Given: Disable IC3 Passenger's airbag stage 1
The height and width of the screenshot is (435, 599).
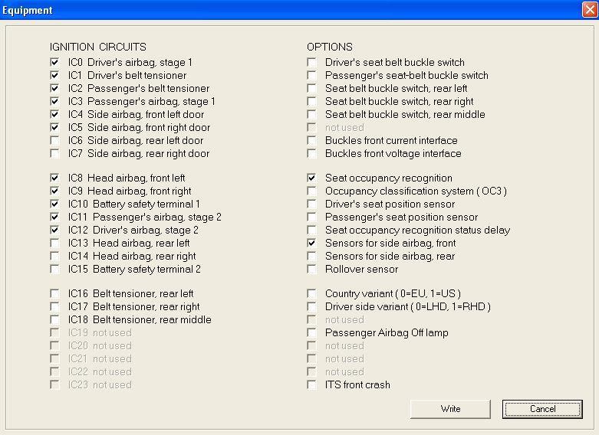Looking at the screenshot, I should (54, 101).
